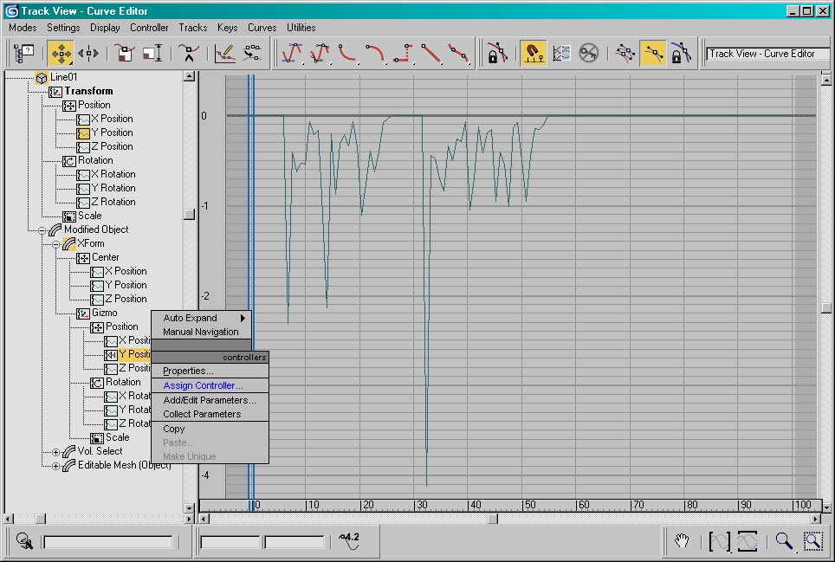The width and height of the screenshot is (835, 562).
Task: Expand the Vol. Select tree node
Action: 55,452
